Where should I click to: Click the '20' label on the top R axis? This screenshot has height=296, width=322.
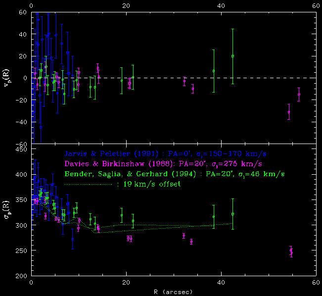(126, 6)
